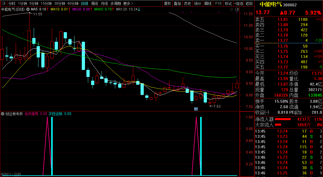Expand the 创业板专供 indicator dropdown arrow
The width and height of the screenshot is (323, 177).
click(3, 114)
